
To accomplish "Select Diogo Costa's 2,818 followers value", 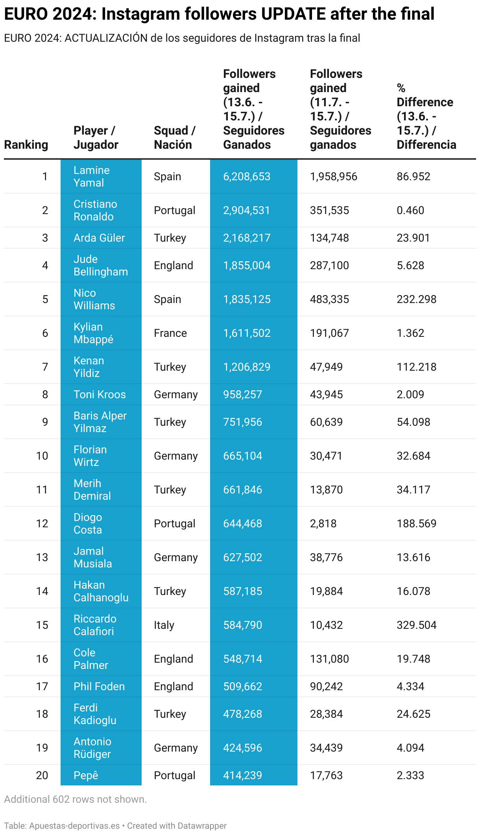I will 323,523.
